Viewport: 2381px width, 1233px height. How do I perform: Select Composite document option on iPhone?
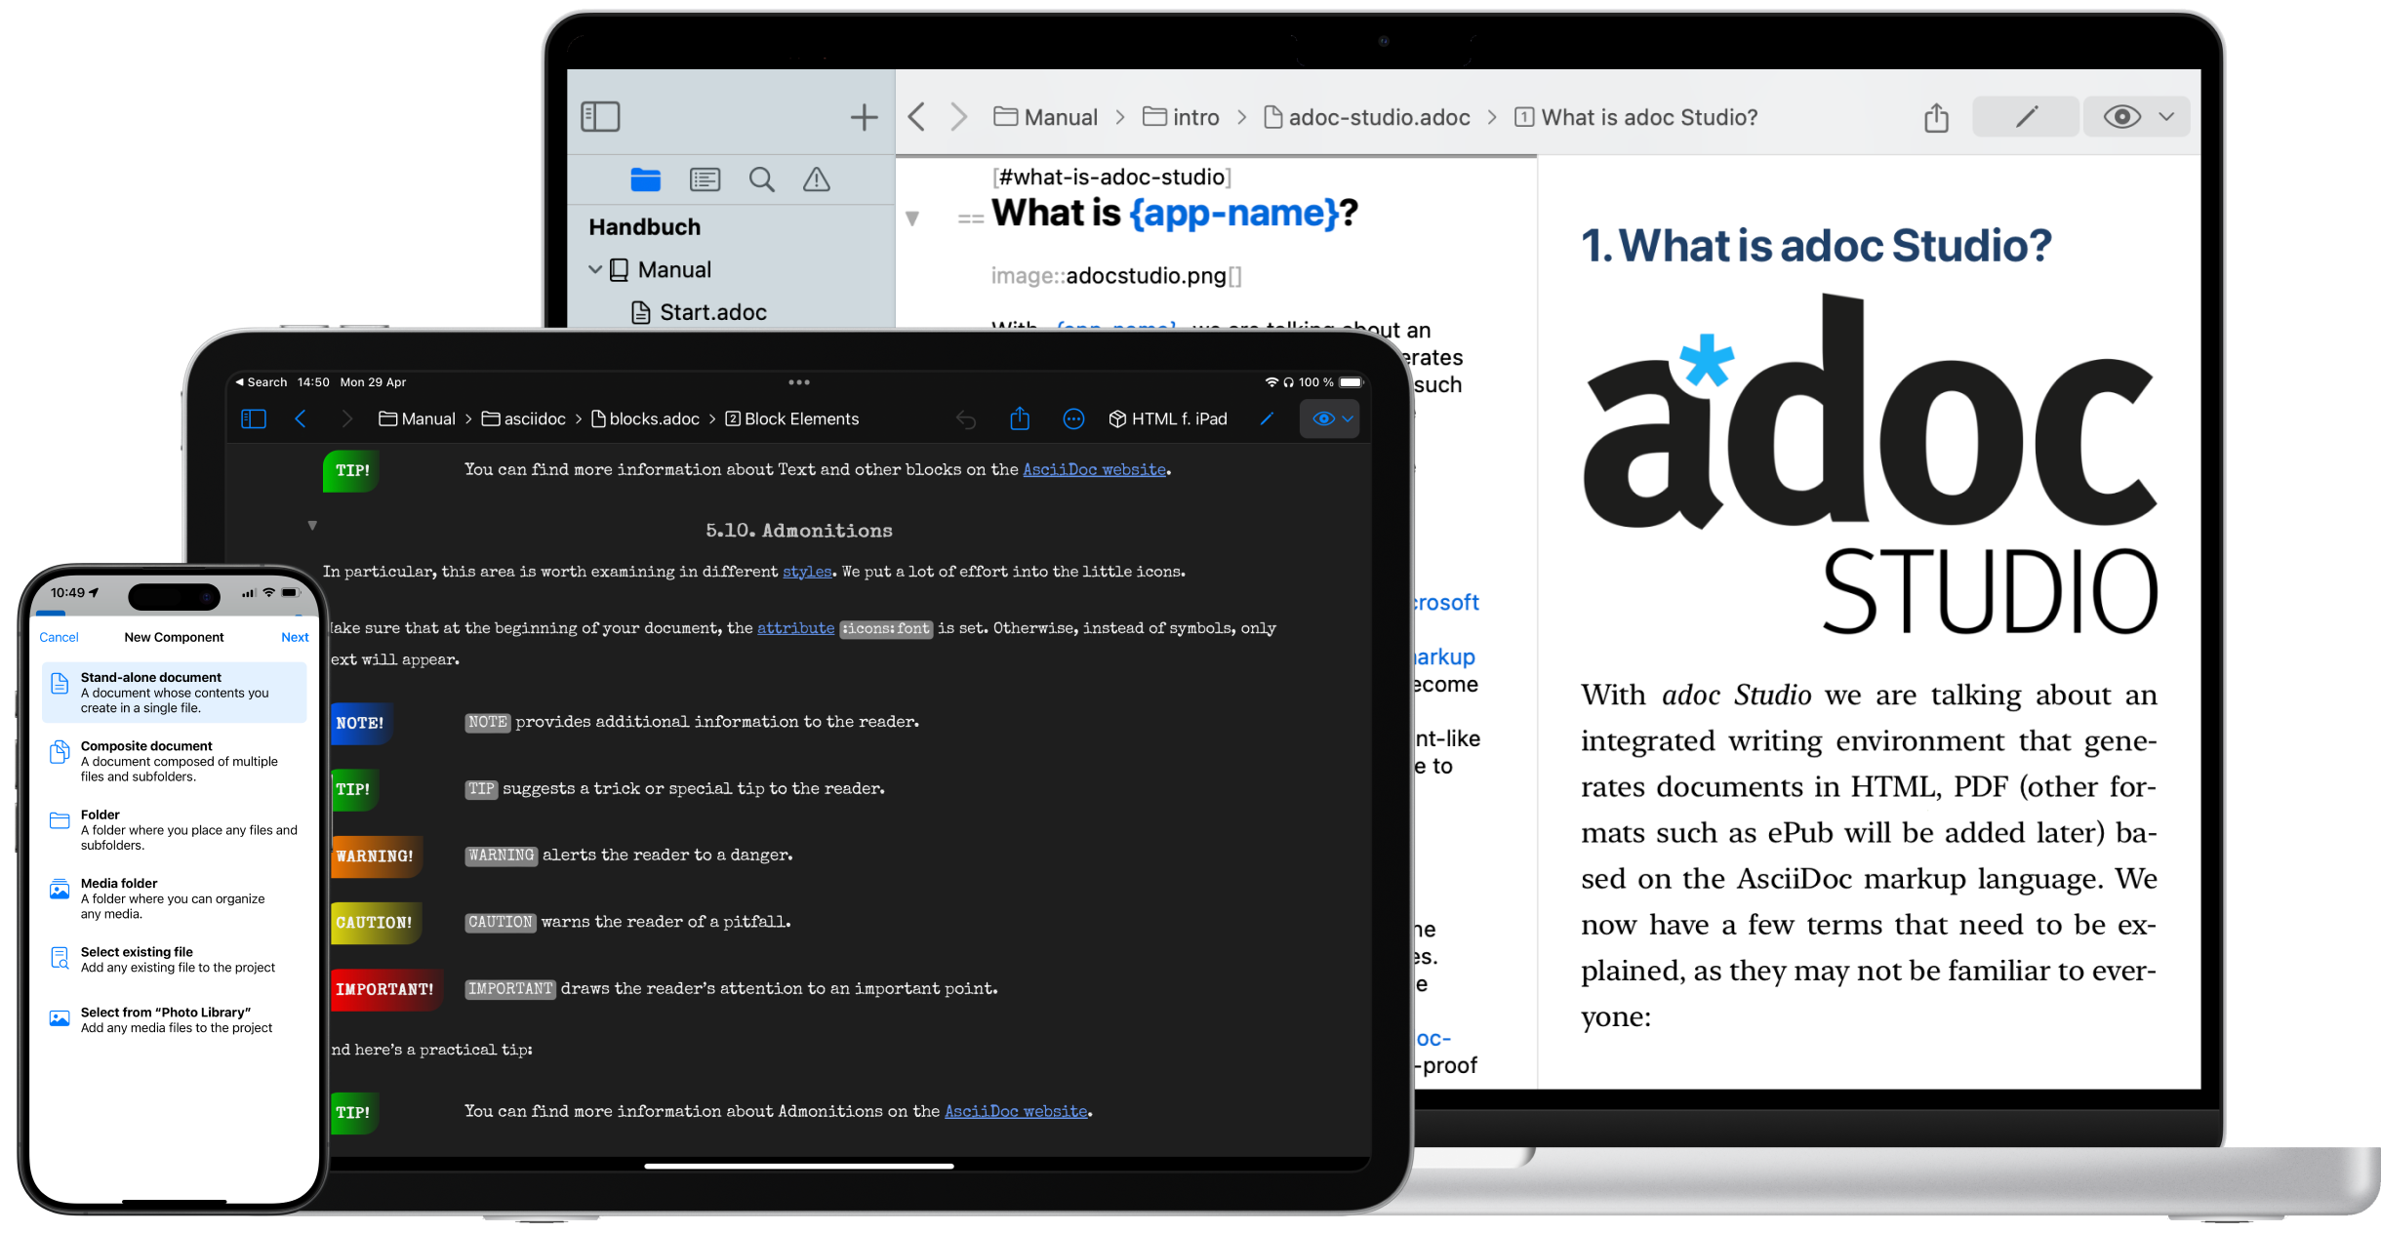pos(175,761)
